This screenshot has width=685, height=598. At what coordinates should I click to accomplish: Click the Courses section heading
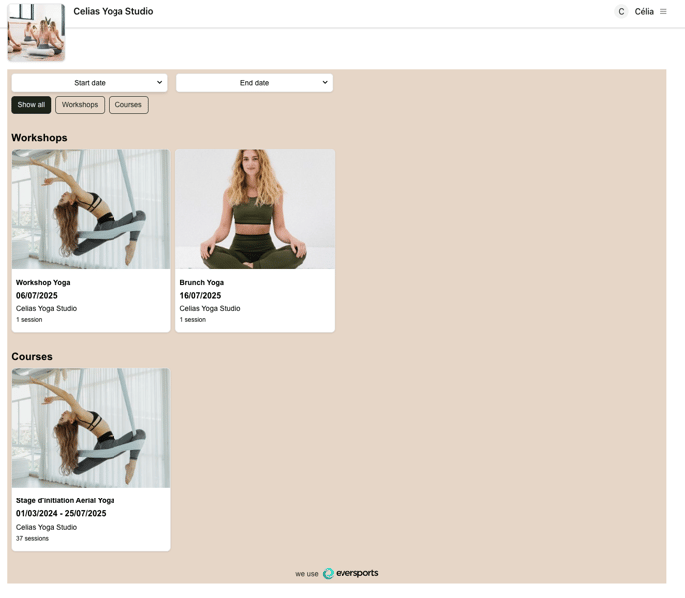pyautogui.click(x=32, y=356)
